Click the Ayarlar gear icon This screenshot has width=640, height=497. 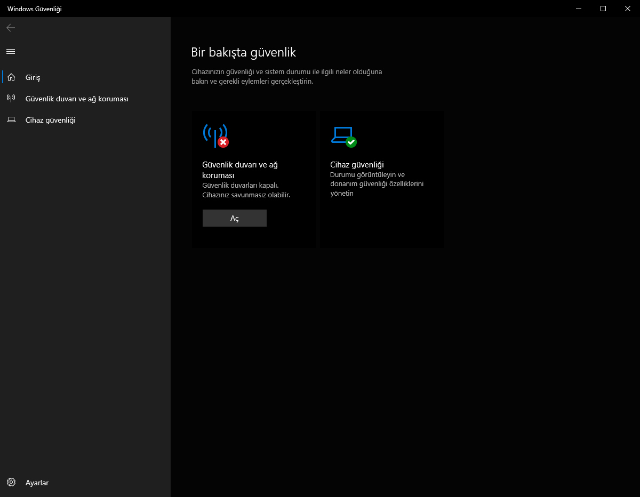click(11, 483)
